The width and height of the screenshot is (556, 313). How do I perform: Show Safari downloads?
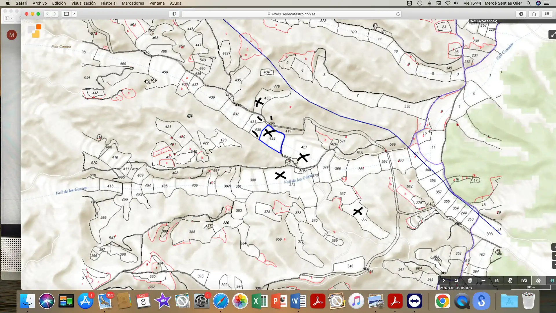click(x=521, y=14)
